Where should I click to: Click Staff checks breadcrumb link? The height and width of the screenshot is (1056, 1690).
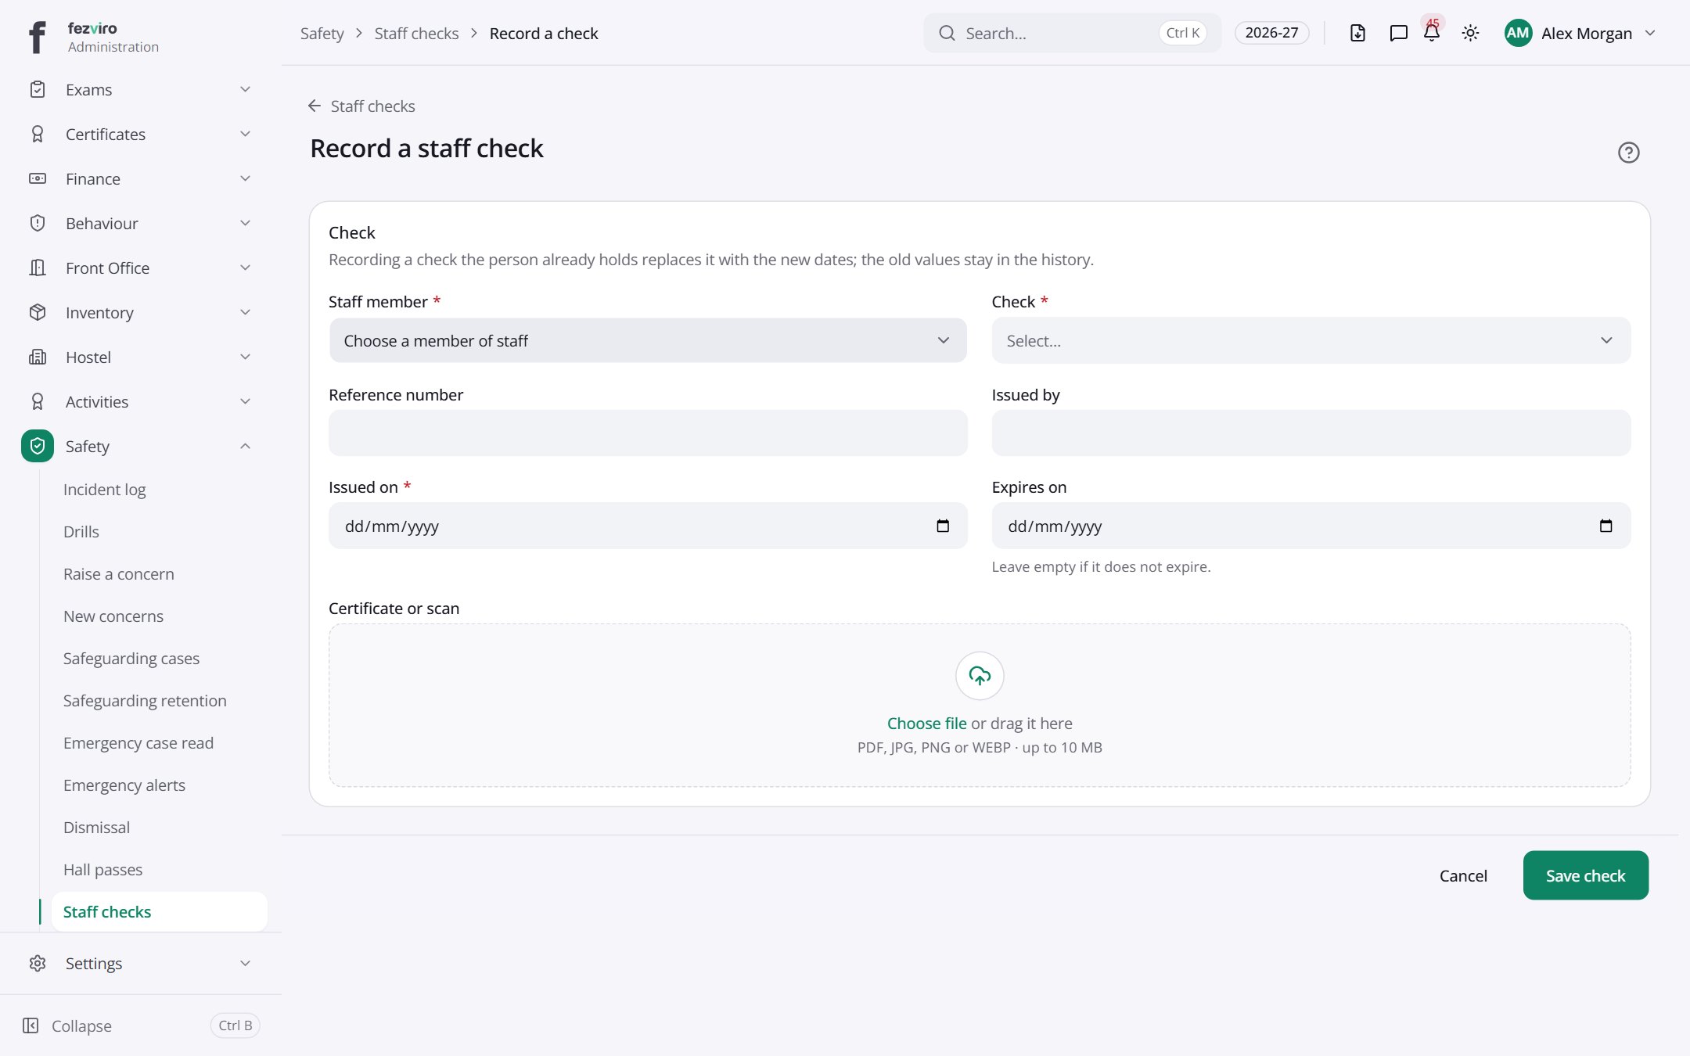(416, 33)
